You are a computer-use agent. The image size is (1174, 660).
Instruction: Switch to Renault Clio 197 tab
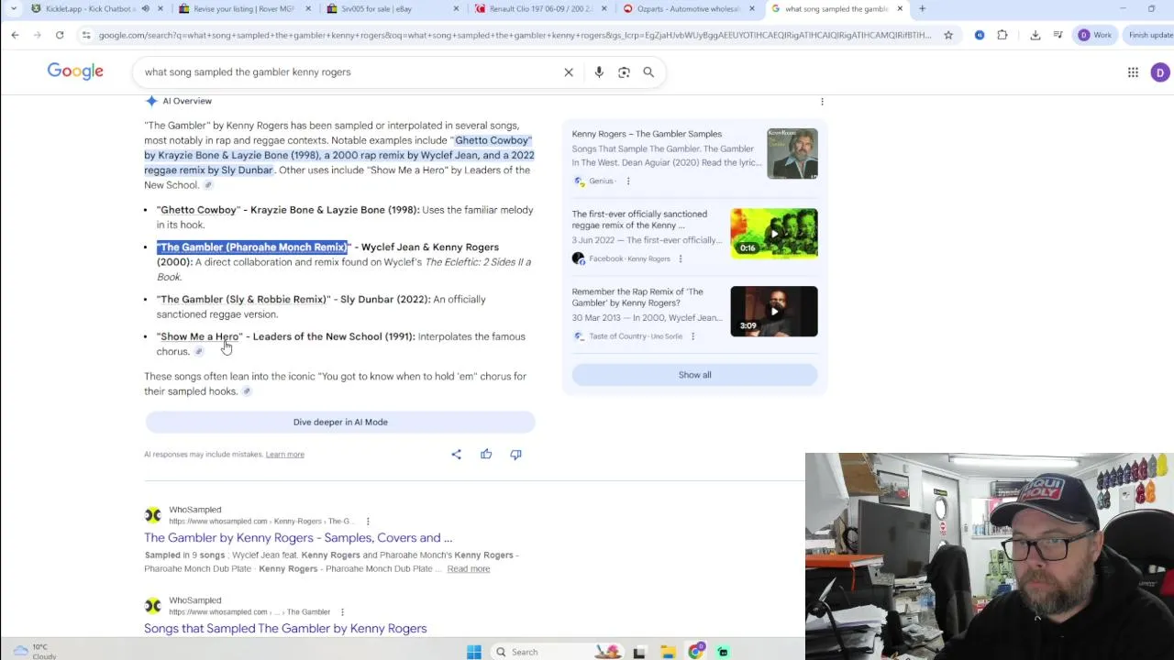tap(540, 9)
